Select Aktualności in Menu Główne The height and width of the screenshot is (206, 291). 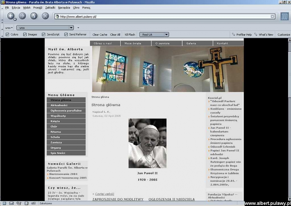pos(66,105)
